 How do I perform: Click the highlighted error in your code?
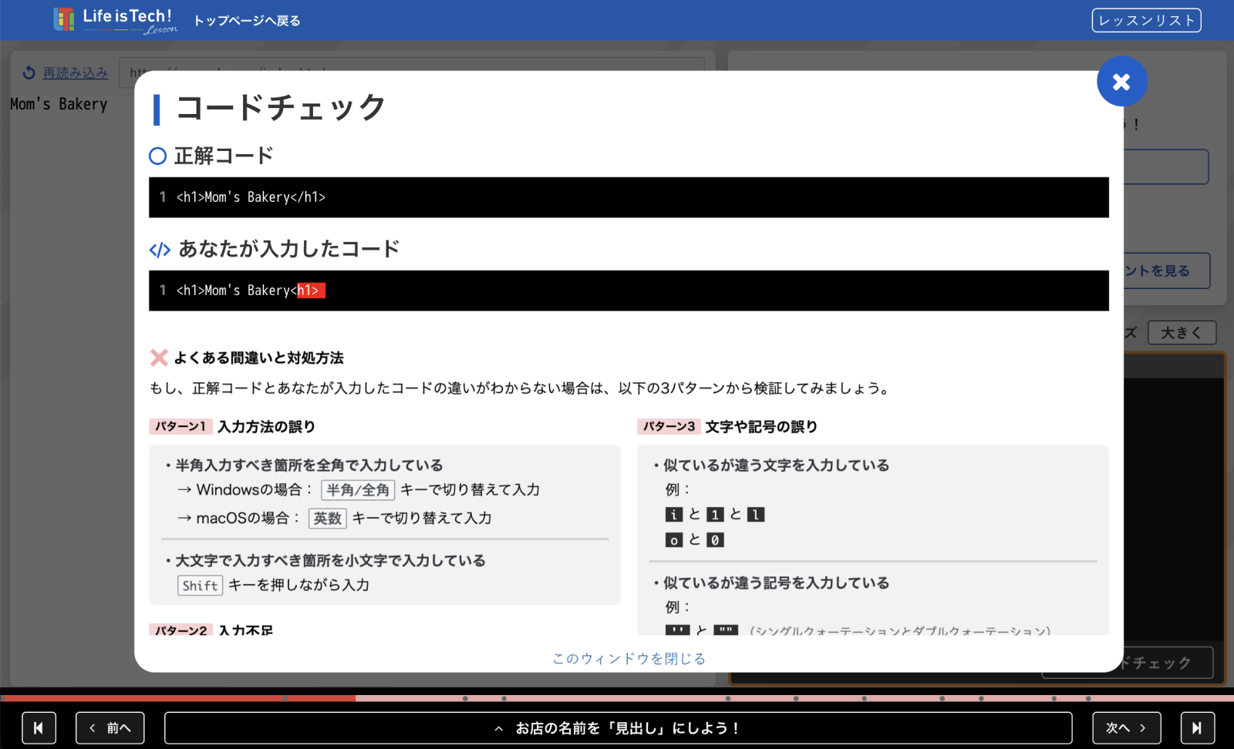point(311,291)
